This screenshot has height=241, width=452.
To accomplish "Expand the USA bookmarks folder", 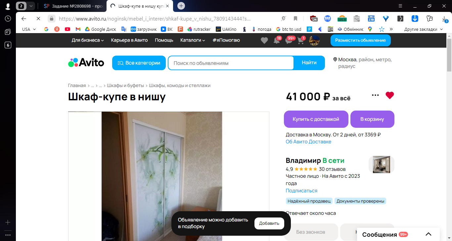I will (29, 29).
